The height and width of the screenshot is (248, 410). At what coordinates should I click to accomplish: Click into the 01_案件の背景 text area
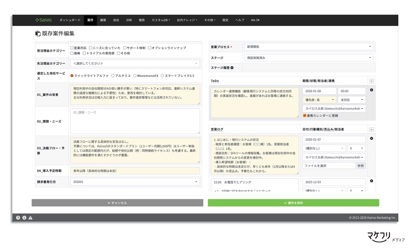click(135, 95)
